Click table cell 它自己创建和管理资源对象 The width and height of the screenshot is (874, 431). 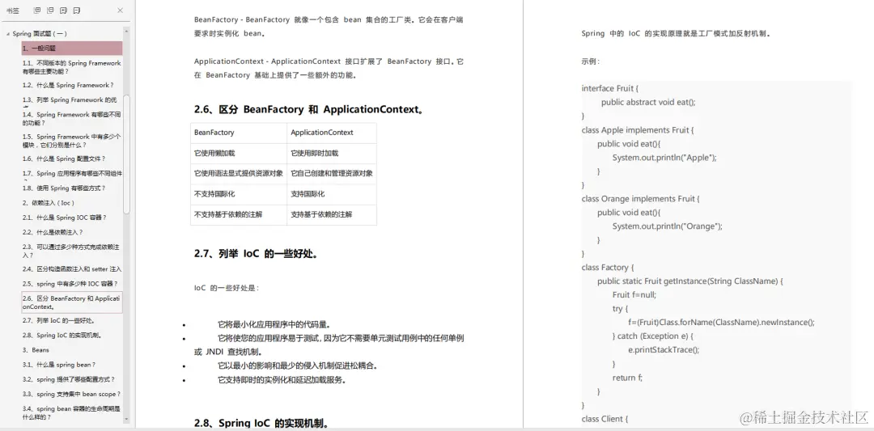(x=332, y=173)
